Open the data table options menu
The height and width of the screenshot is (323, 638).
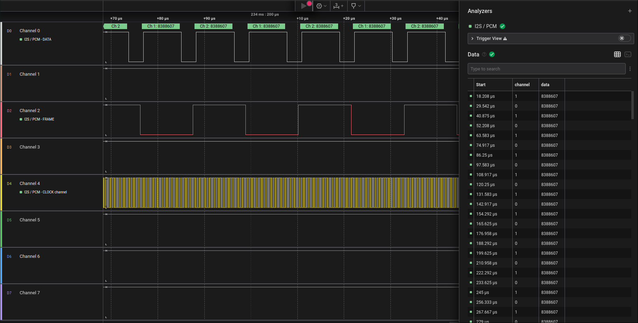coord(630,69)
